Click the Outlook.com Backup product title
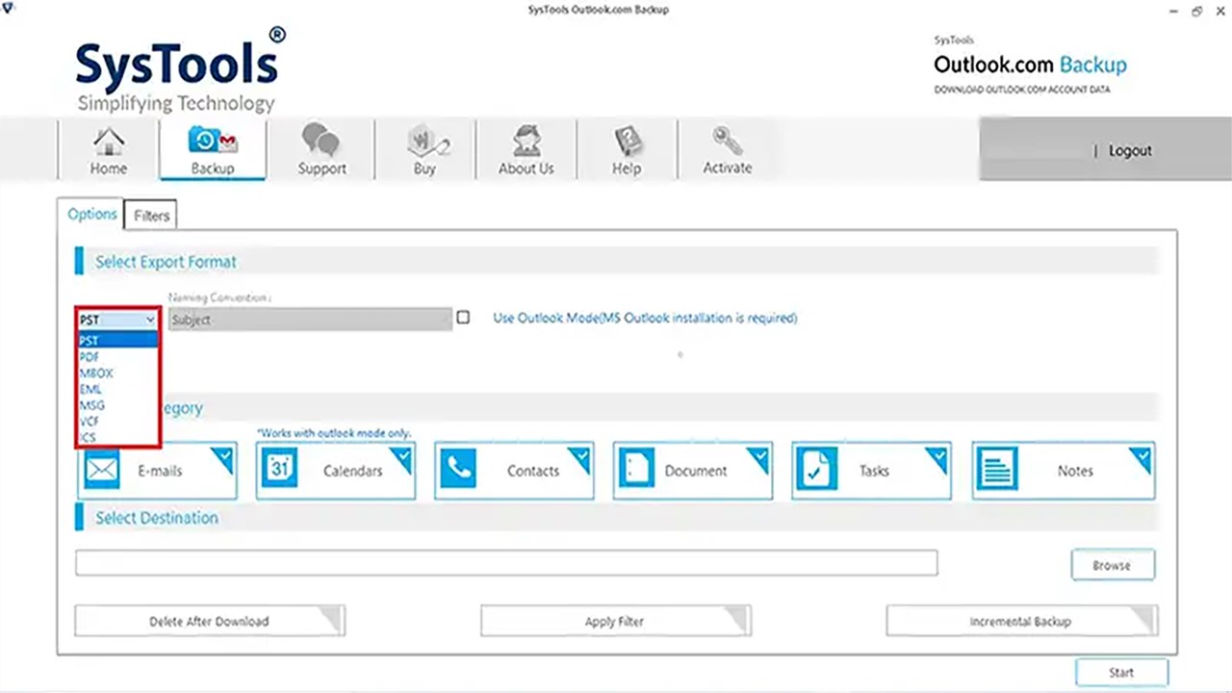 pyautogui.click(x=1030, y=64)
